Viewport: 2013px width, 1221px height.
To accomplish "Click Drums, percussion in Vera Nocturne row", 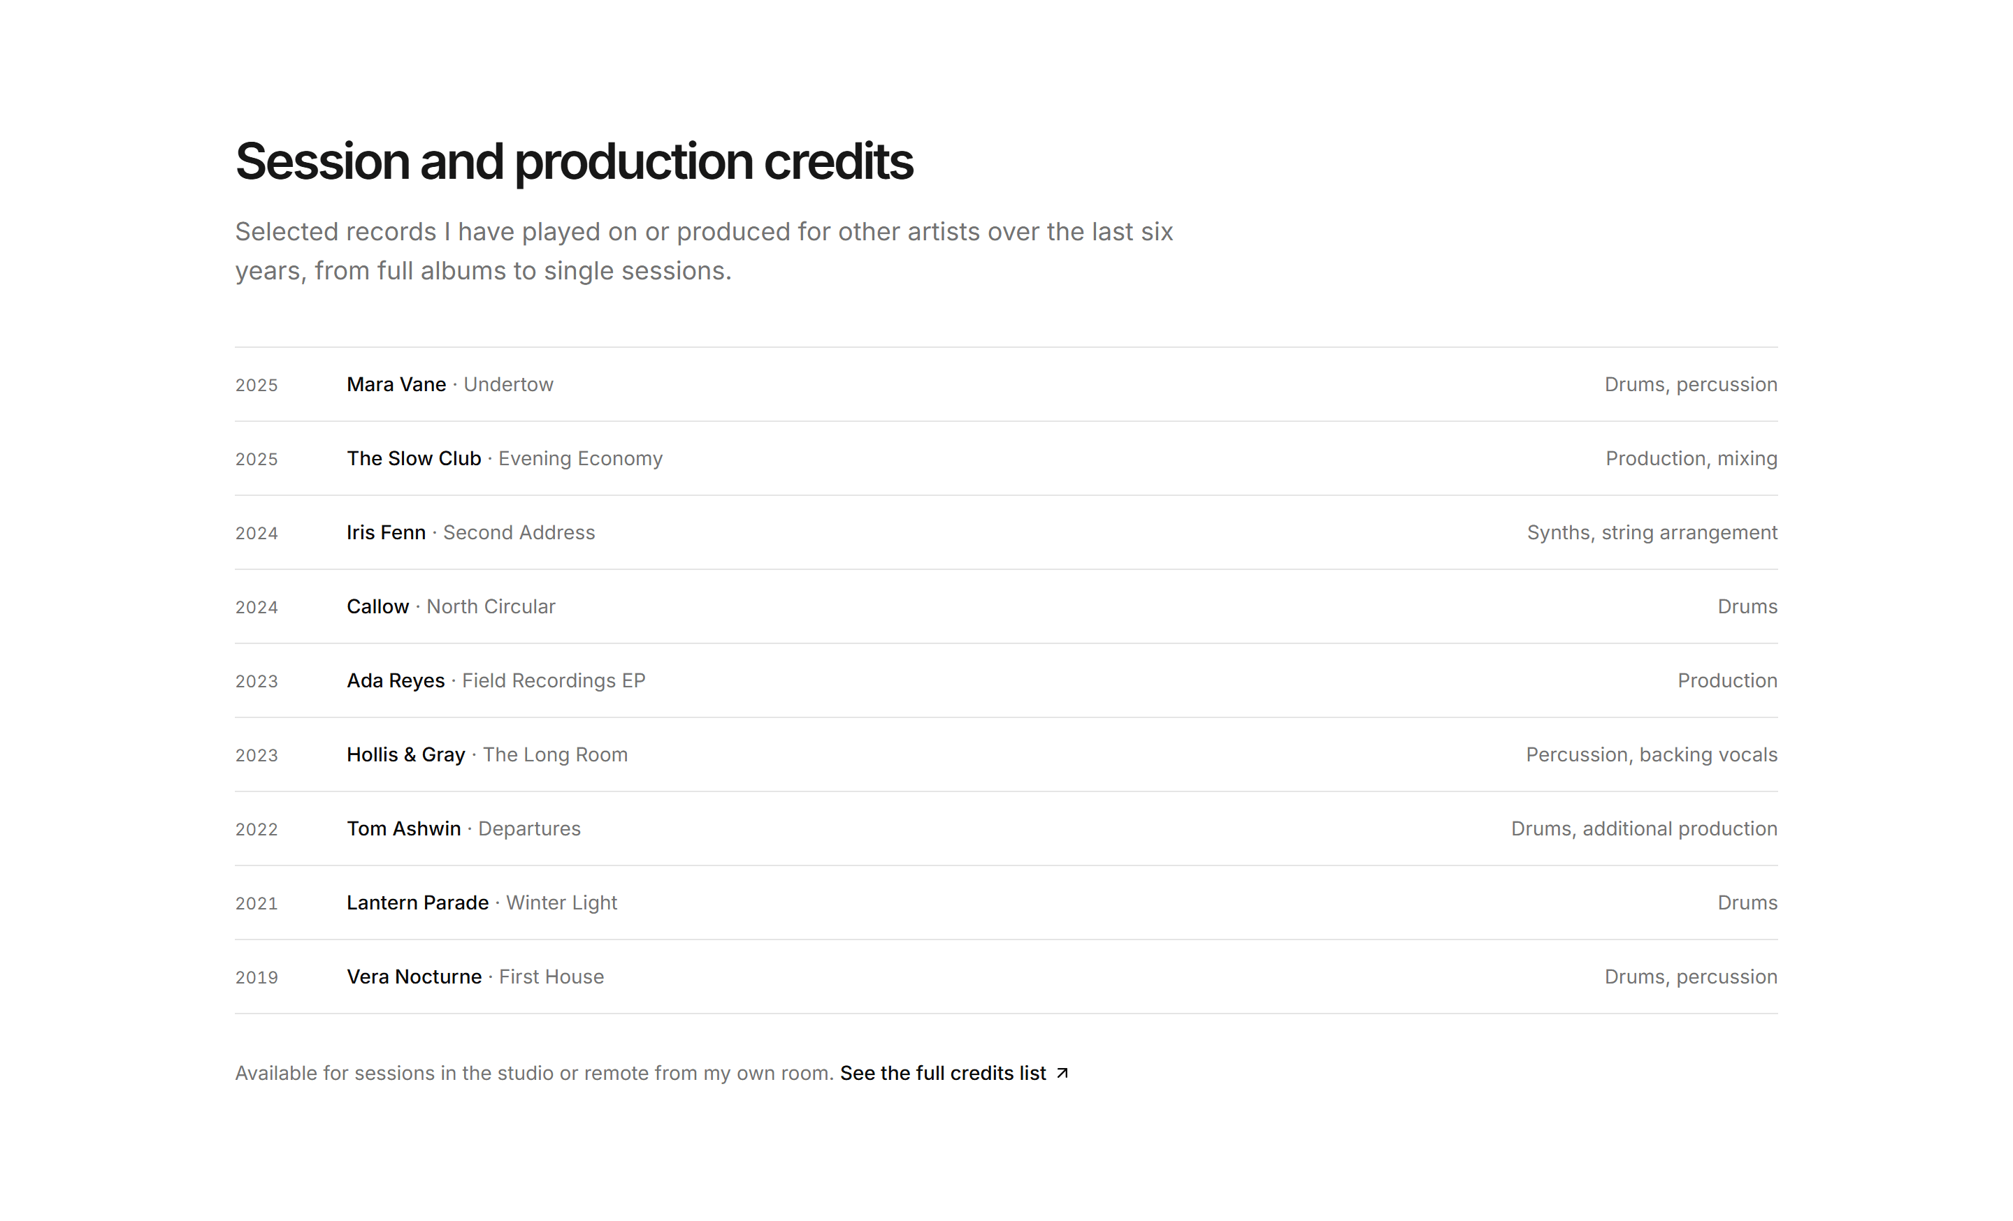I will [x=1690, y=977].
